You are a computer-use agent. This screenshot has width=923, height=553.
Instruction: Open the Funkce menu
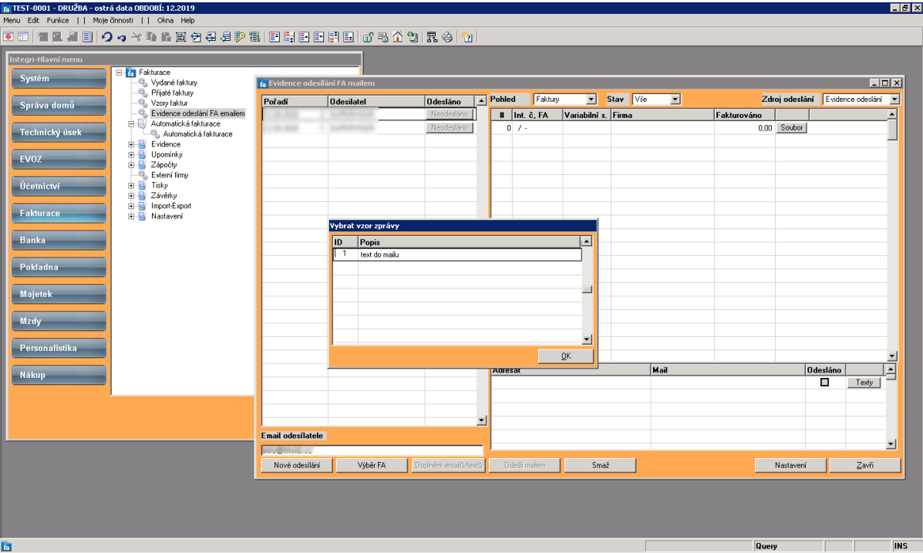click(x=58, y=20)
